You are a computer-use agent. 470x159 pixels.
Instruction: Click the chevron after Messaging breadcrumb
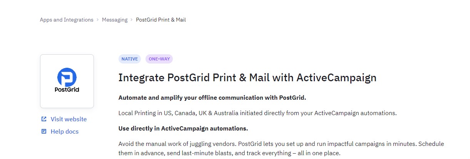click(132, 20)
